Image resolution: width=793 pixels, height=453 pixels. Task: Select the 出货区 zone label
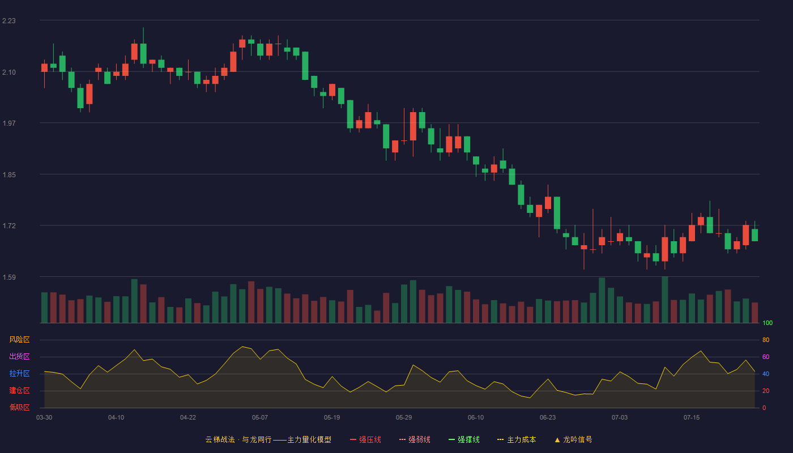19,357
